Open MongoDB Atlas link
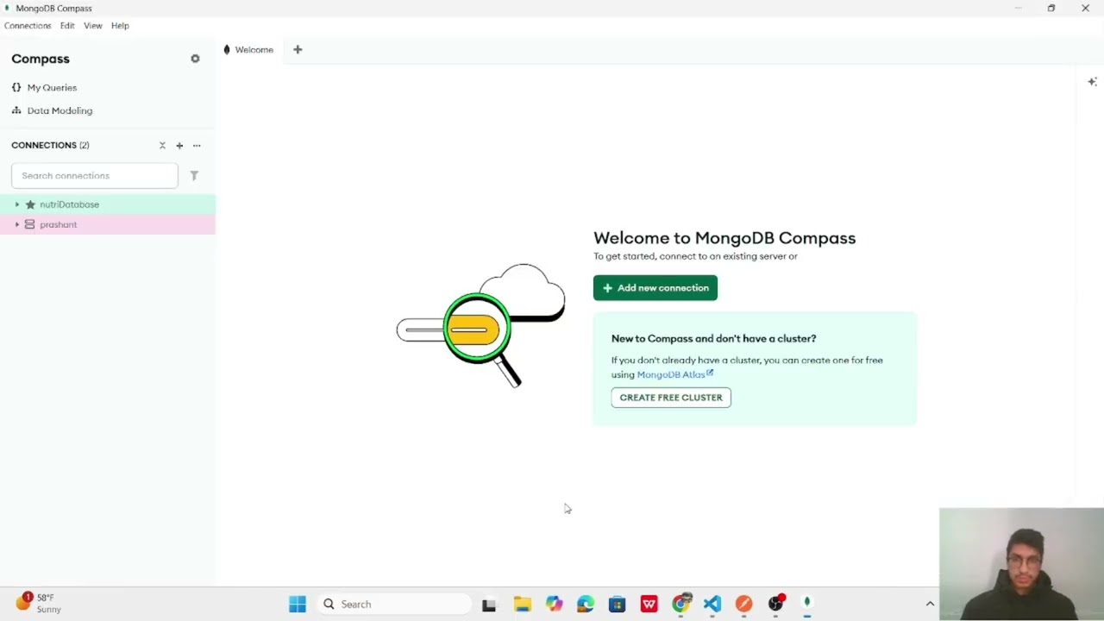 671,374
